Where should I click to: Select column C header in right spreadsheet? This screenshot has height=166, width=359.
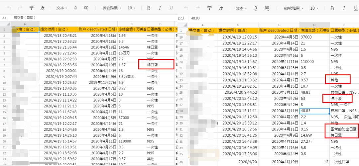tap(279, 25)
